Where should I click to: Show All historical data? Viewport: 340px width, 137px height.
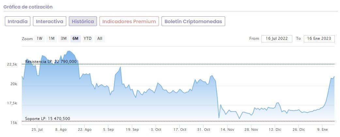[100, 38]
